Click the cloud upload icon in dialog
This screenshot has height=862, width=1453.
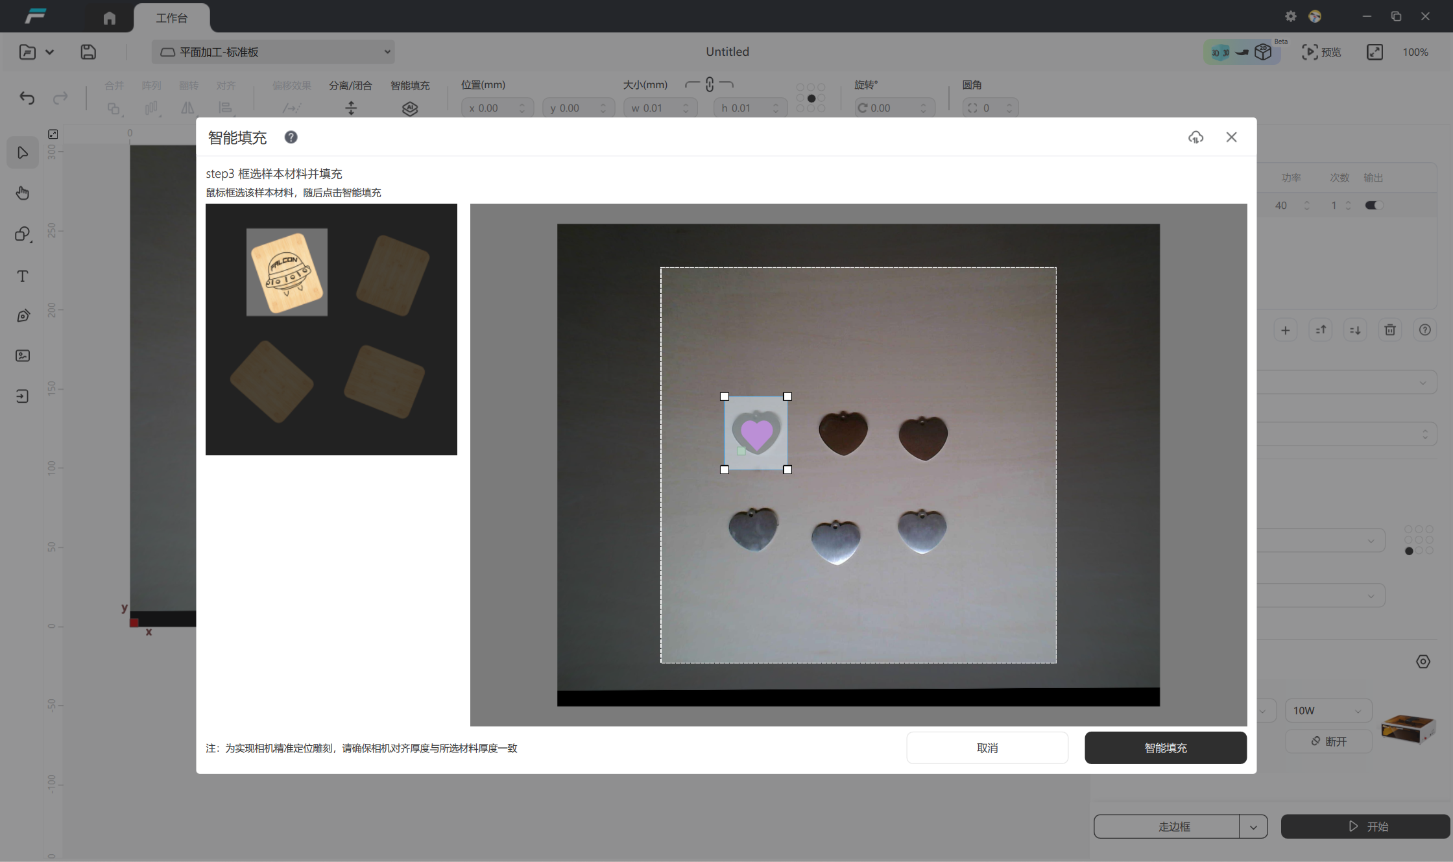1195,137
